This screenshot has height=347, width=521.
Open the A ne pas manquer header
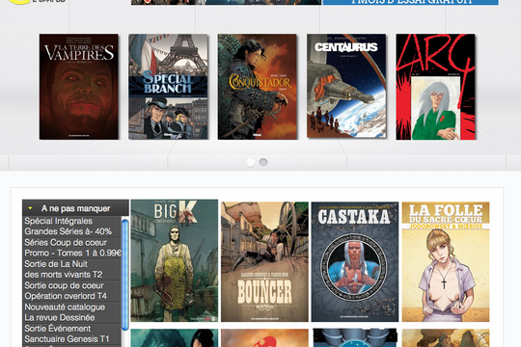(75, 208)
